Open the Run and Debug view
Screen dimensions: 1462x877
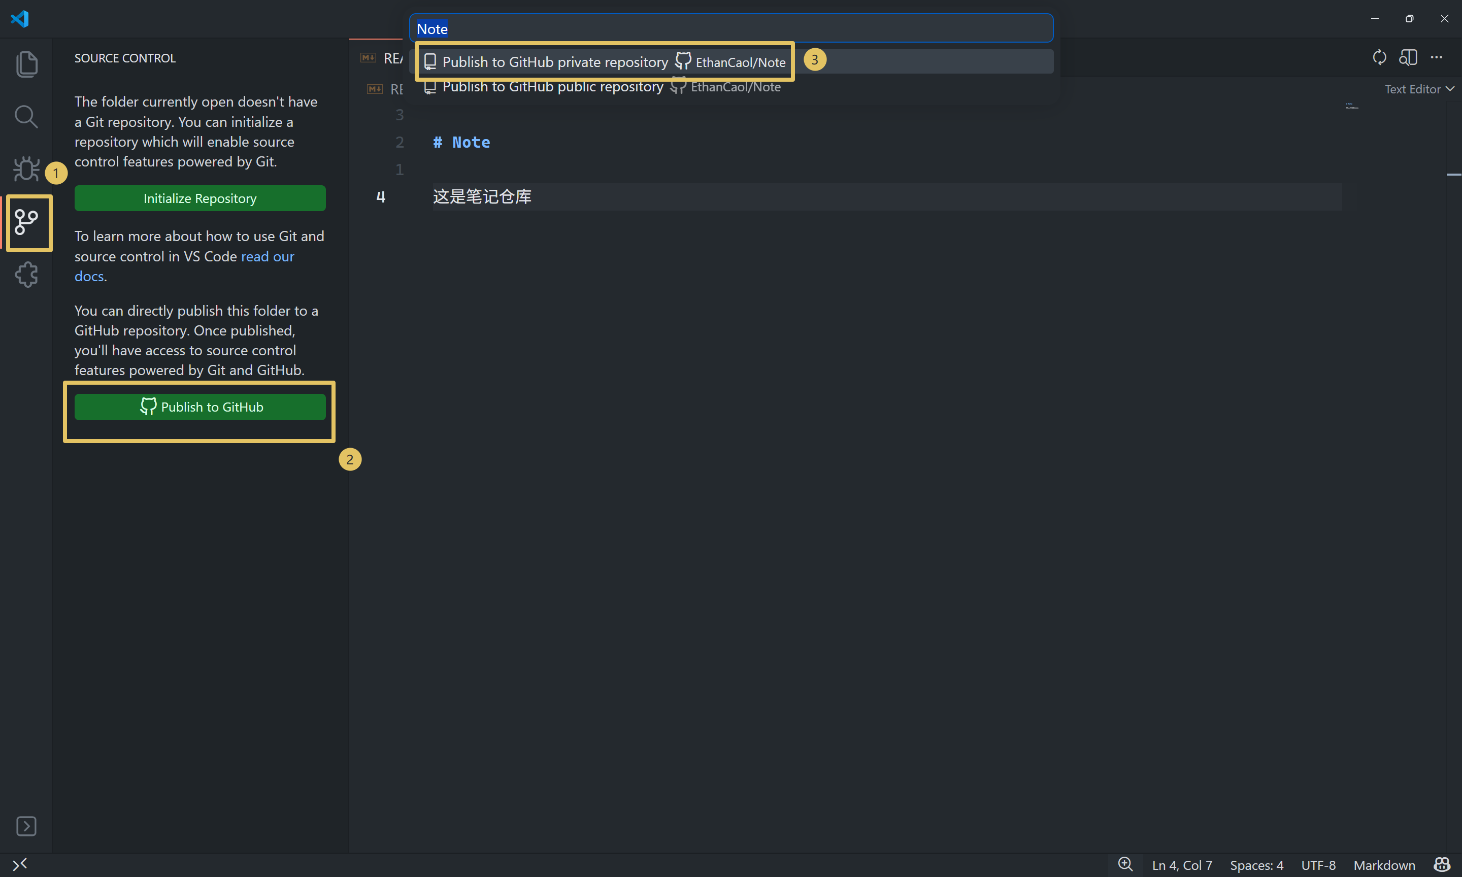[x=26, y=169]
